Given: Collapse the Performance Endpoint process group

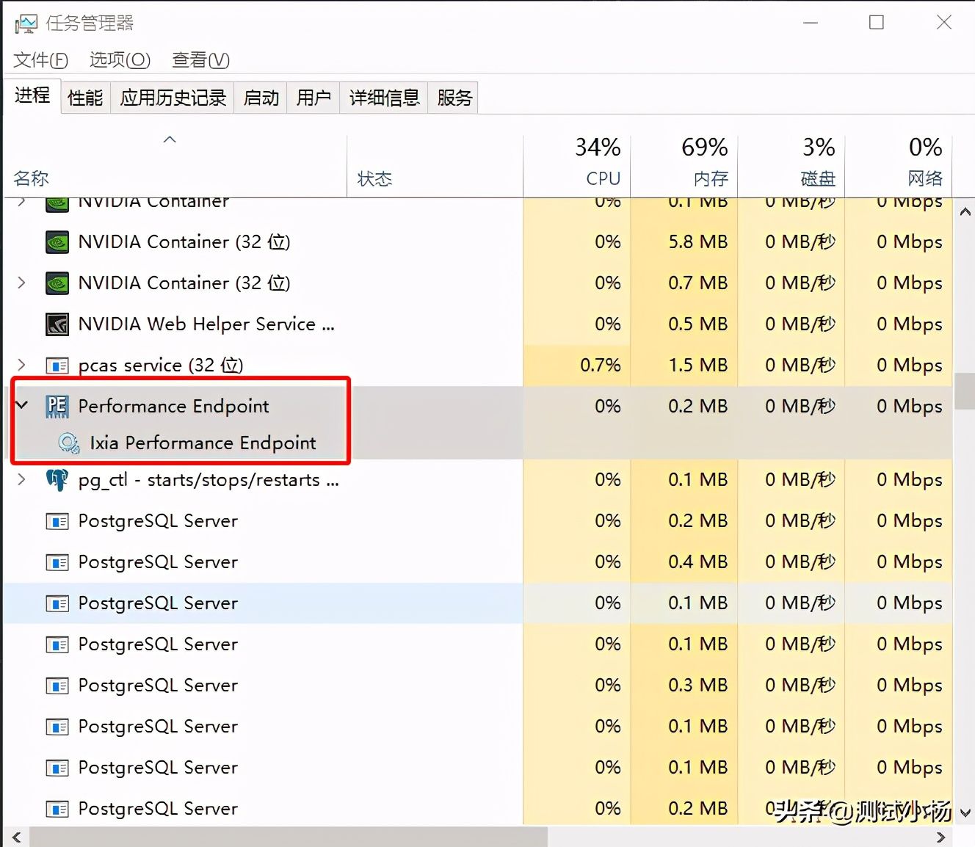Looking at the screenshot, I should [21, 405].
